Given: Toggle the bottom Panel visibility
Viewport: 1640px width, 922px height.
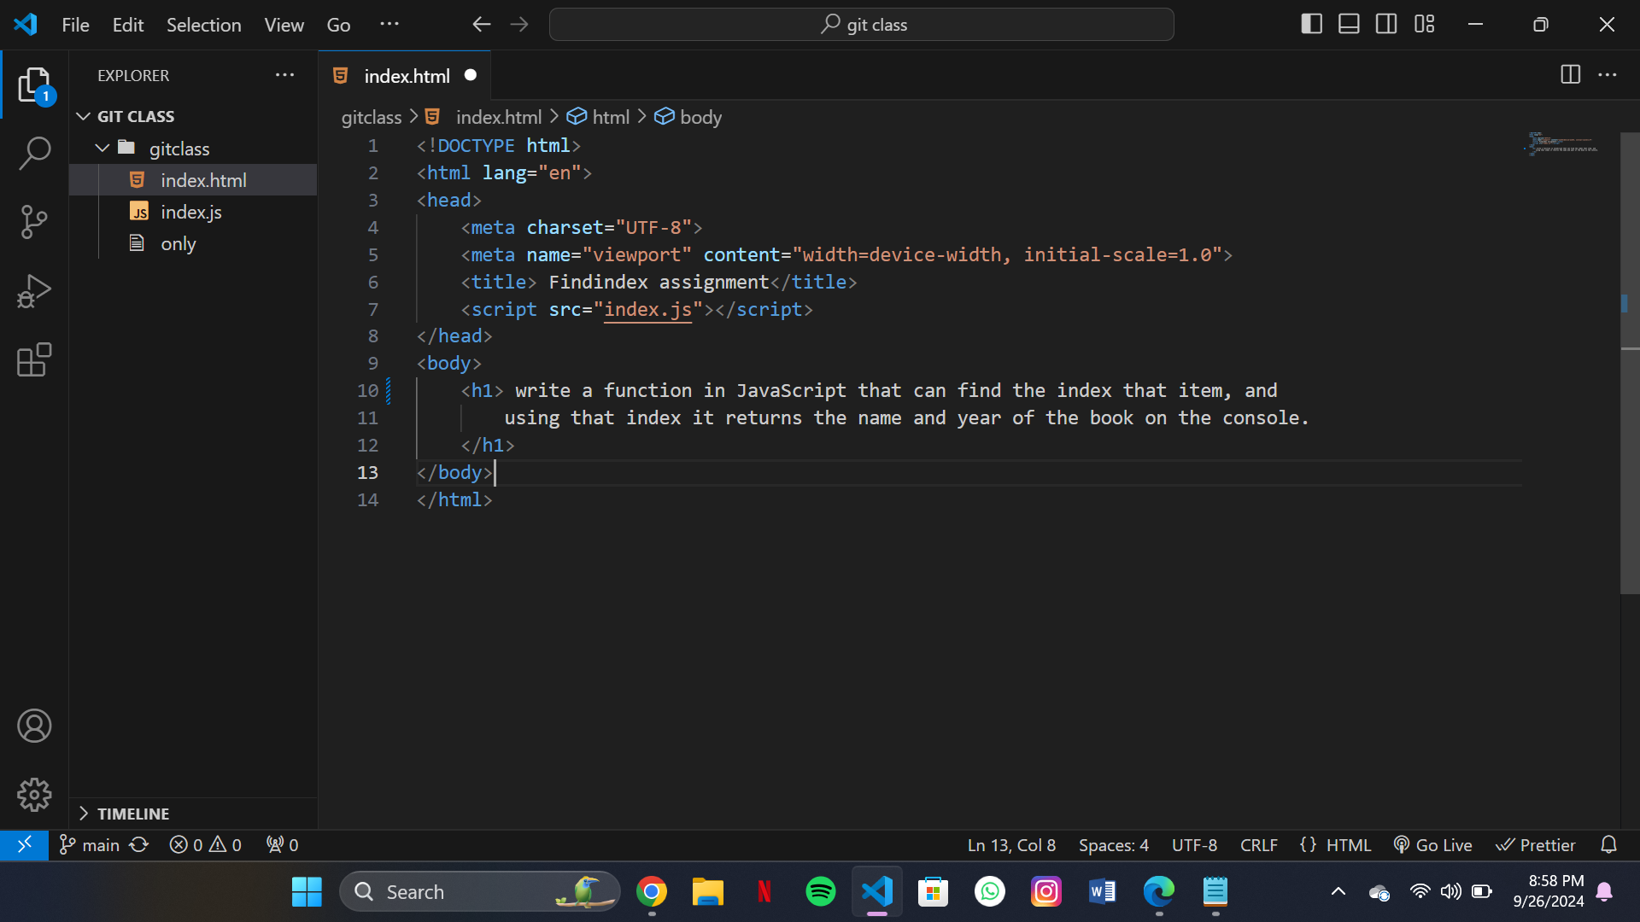Looking at the screenshot, I should pos(1349,24).
